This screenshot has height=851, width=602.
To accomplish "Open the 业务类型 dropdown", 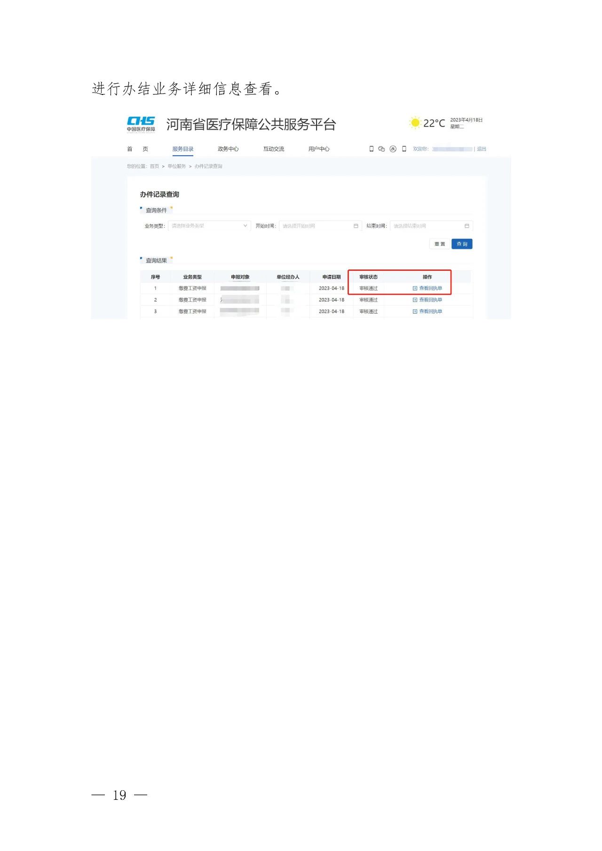I will (x=209, y=226).
